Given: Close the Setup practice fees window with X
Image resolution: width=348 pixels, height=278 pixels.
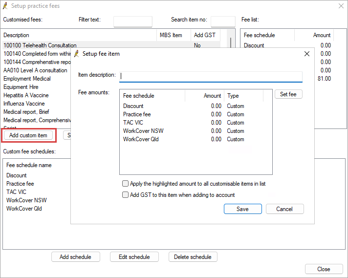Looking at the screenshot, I should pyautogui.click(x=341, y=6).
